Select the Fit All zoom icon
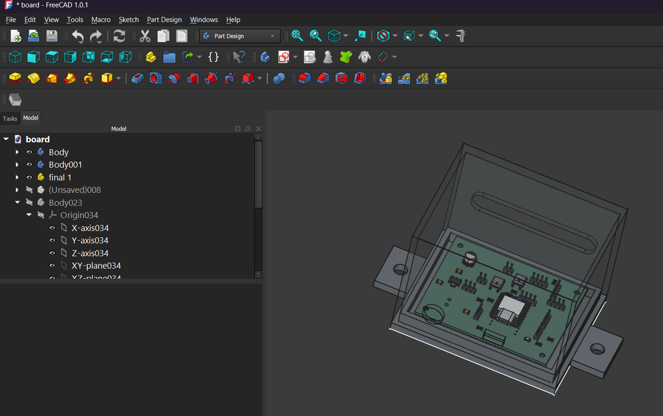The image size is (663, 416). click(x=297, y=36)
